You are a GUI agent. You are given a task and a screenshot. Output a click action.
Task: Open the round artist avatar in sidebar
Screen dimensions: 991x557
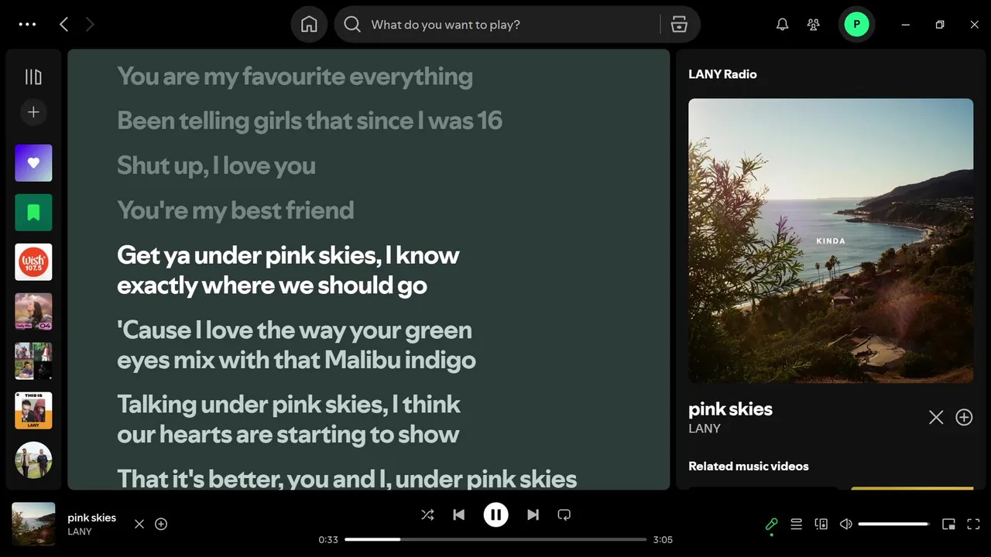33,460
